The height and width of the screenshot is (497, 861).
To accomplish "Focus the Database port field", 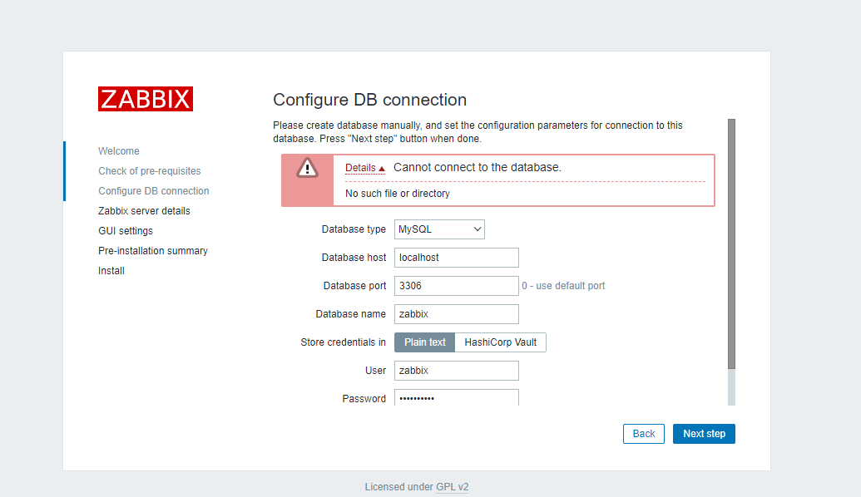I will (456, 286).
